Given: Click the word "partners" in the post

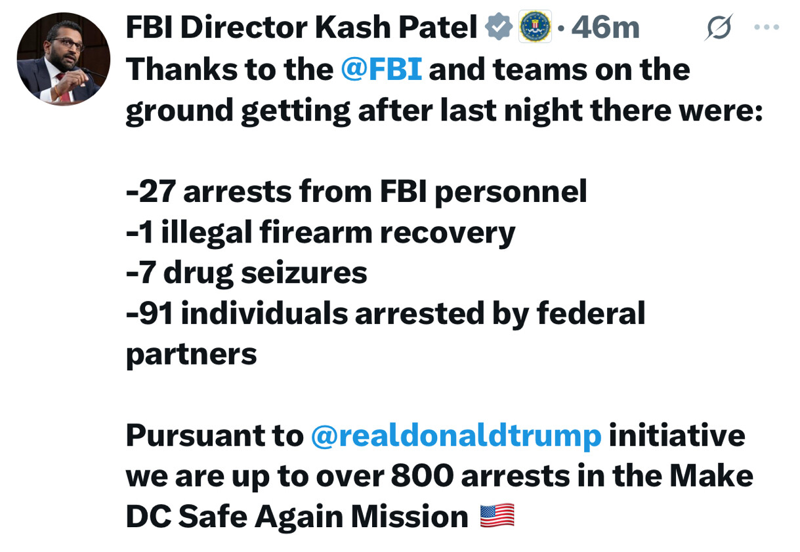Looking at the screenshot, I should (191, 354).
